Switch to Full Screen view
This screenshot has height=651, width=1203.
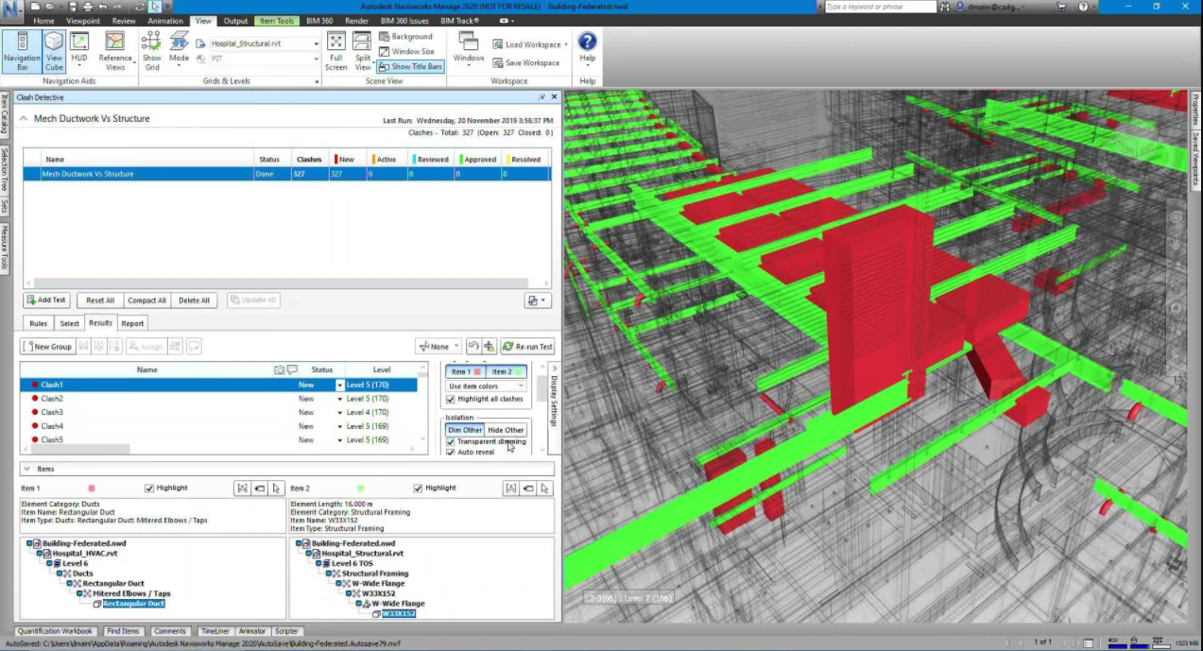335,52
